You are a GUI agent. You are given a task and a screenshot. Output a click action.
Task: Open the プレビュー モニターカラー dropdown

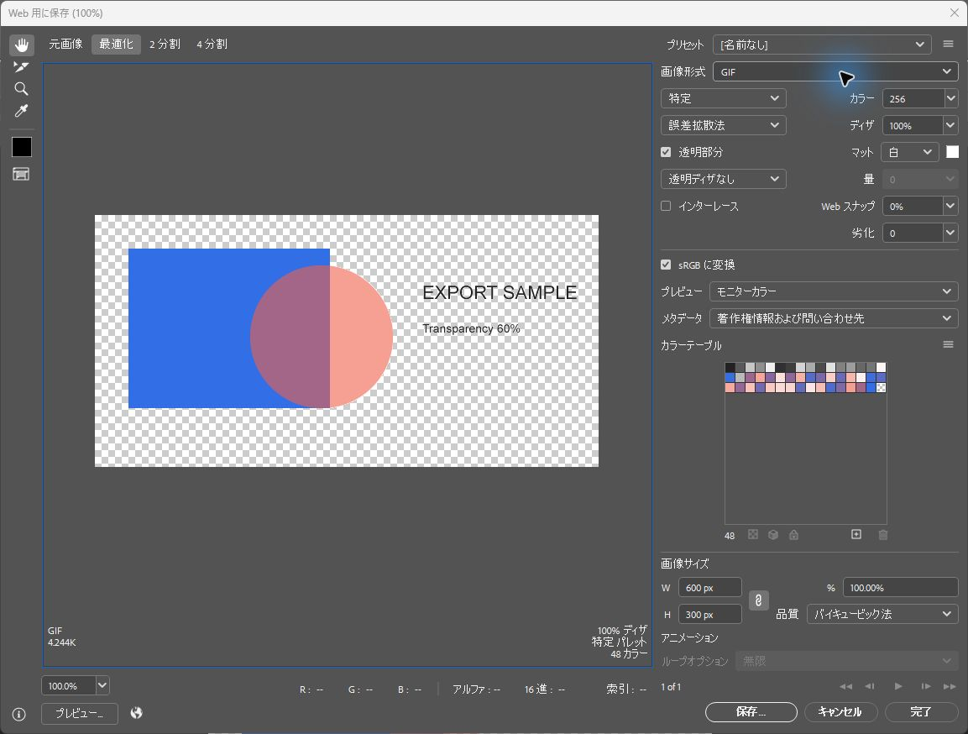[x=834, y=291]
